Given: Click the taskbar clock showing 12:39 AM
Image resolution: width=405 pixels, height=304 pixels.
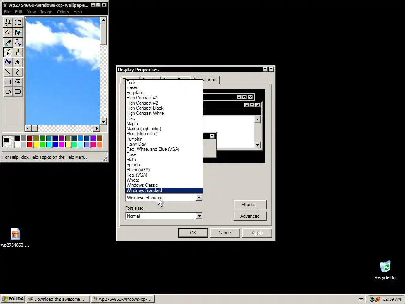Looking at the screenshot, I should [392, 299].
